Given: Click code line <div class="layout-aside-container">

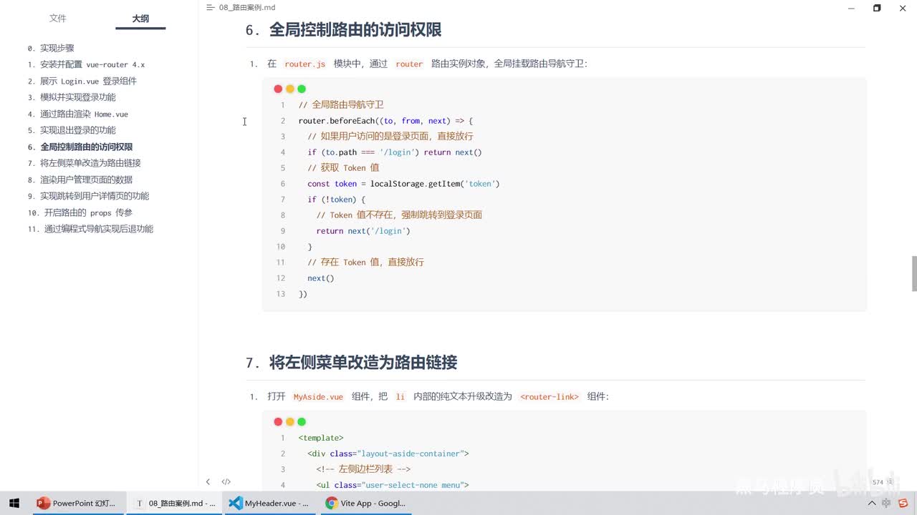Looking at the screenshot, I should point(388,453).
